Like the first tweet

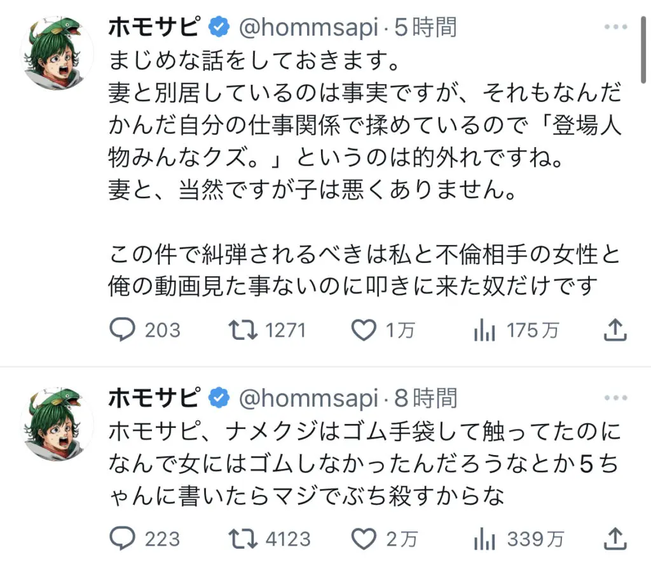click(x=363, y=329)
